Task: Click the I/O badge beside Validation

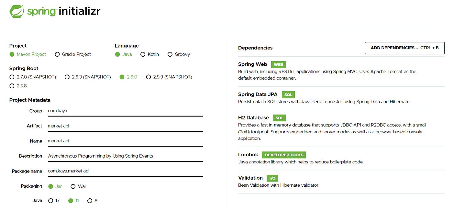Action: coord(272,178)
